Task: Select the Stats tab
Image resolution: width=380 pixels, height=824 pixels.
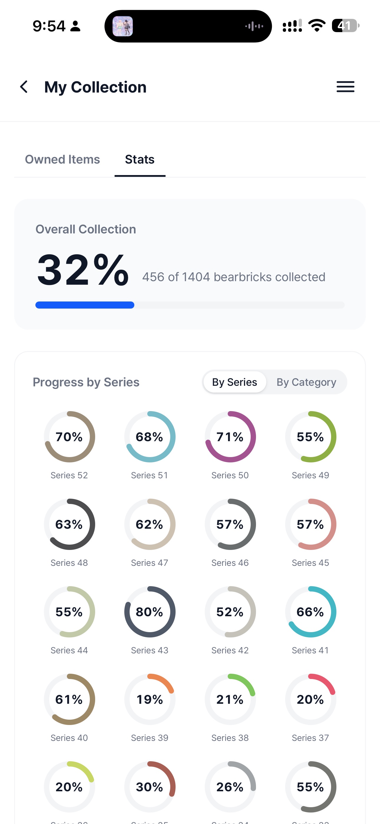Action: pyautogui.click(x=140, y=159)
